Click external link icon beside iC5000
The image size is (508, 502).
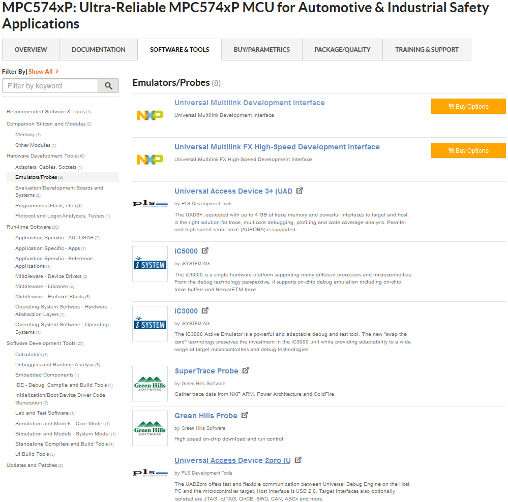[205, 250]
